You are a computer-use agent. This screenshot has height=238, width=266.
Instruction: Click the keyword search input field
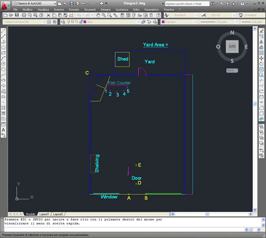tap(187, 3)
